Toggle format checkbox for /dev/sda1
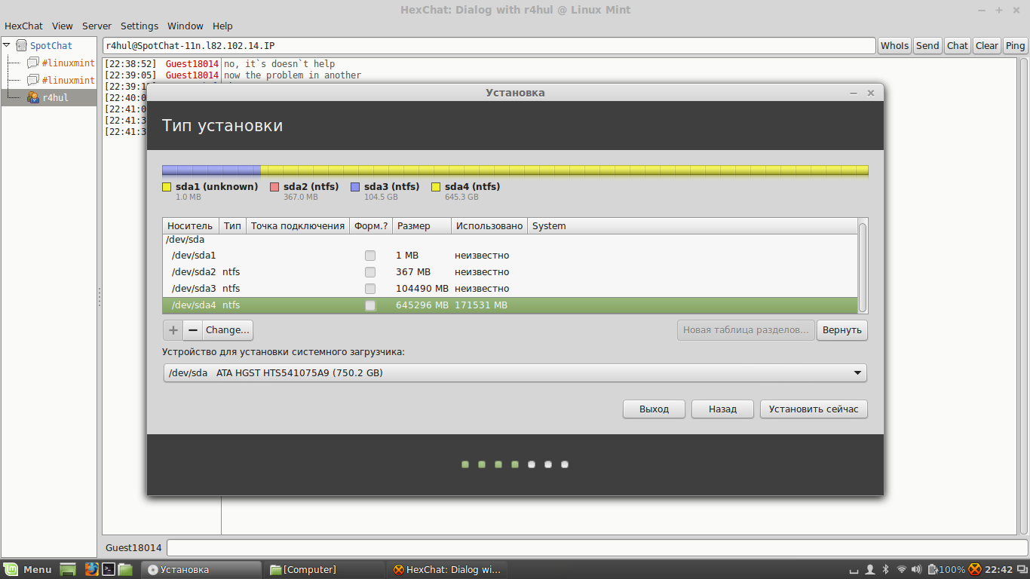Image resolution: width=1030 pixels, height=579 pixels. point(370,256)
